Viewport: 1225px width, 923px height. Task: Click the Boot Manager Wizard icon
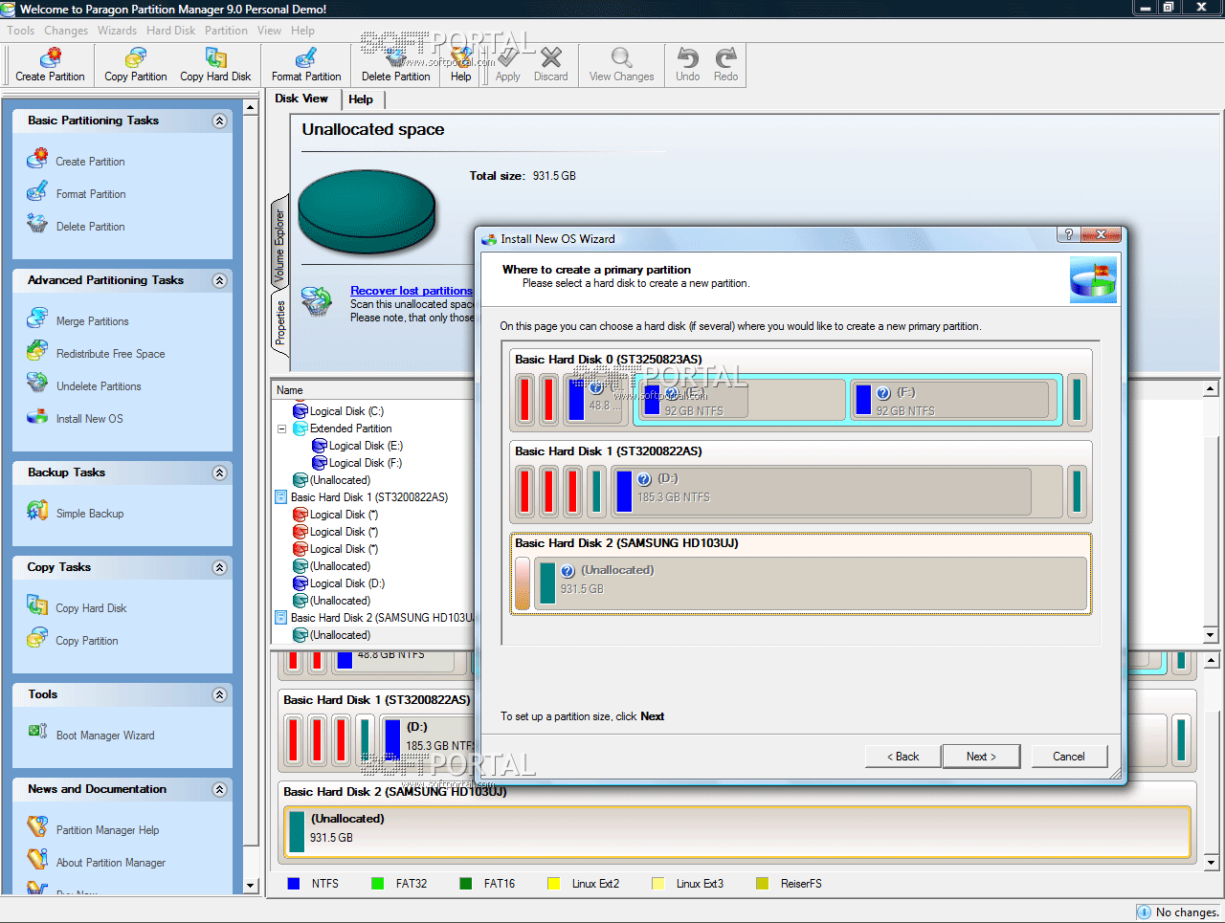click(37, 732)
